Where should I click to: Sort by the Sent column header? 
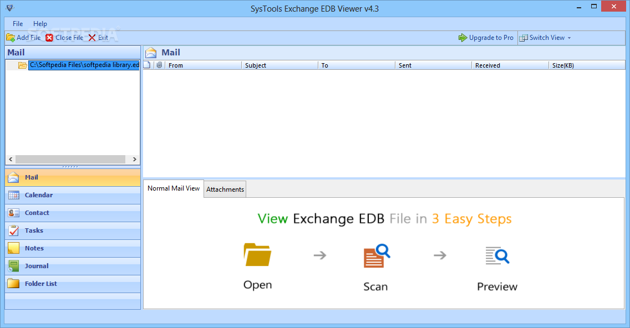[x=433, y=65]
